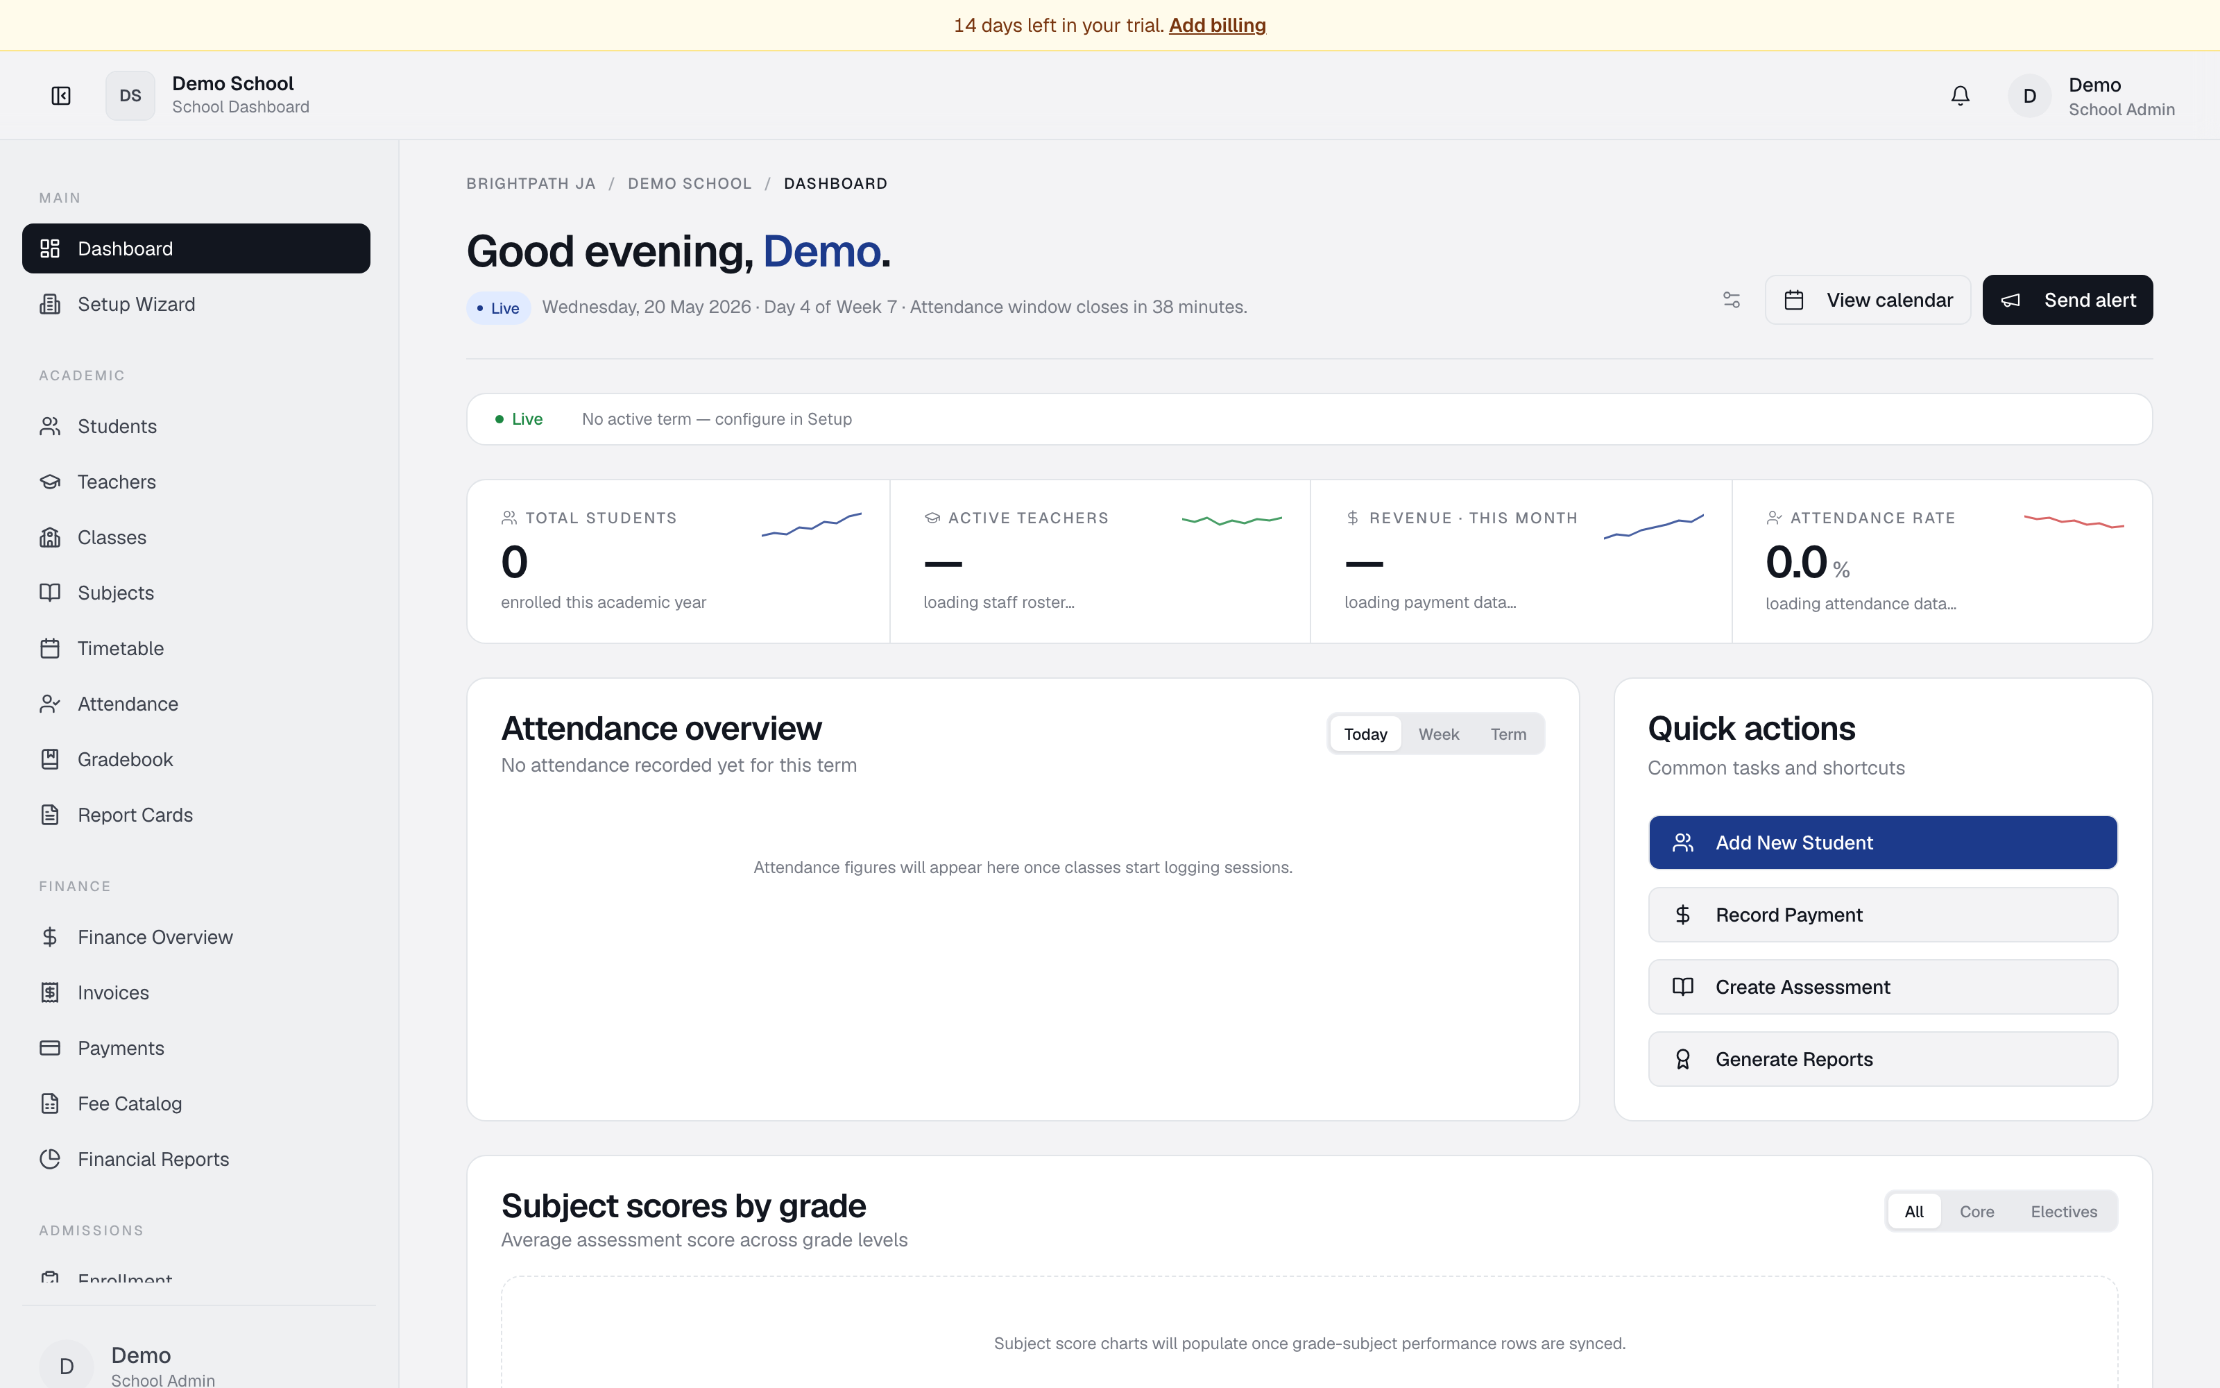2220x1388 pixels.
Task: Open Dashboard in the sidebar
Action: (x=196, y=248)
